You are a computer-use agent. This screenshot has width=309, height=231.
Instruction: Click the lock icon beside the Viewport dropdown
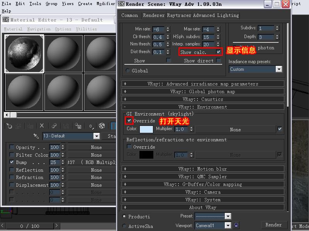[x=236, y=225]
